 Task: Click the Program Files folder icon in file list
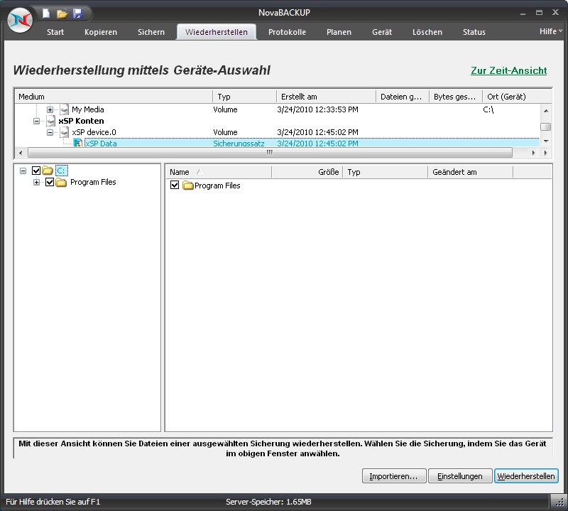(187, 185)
